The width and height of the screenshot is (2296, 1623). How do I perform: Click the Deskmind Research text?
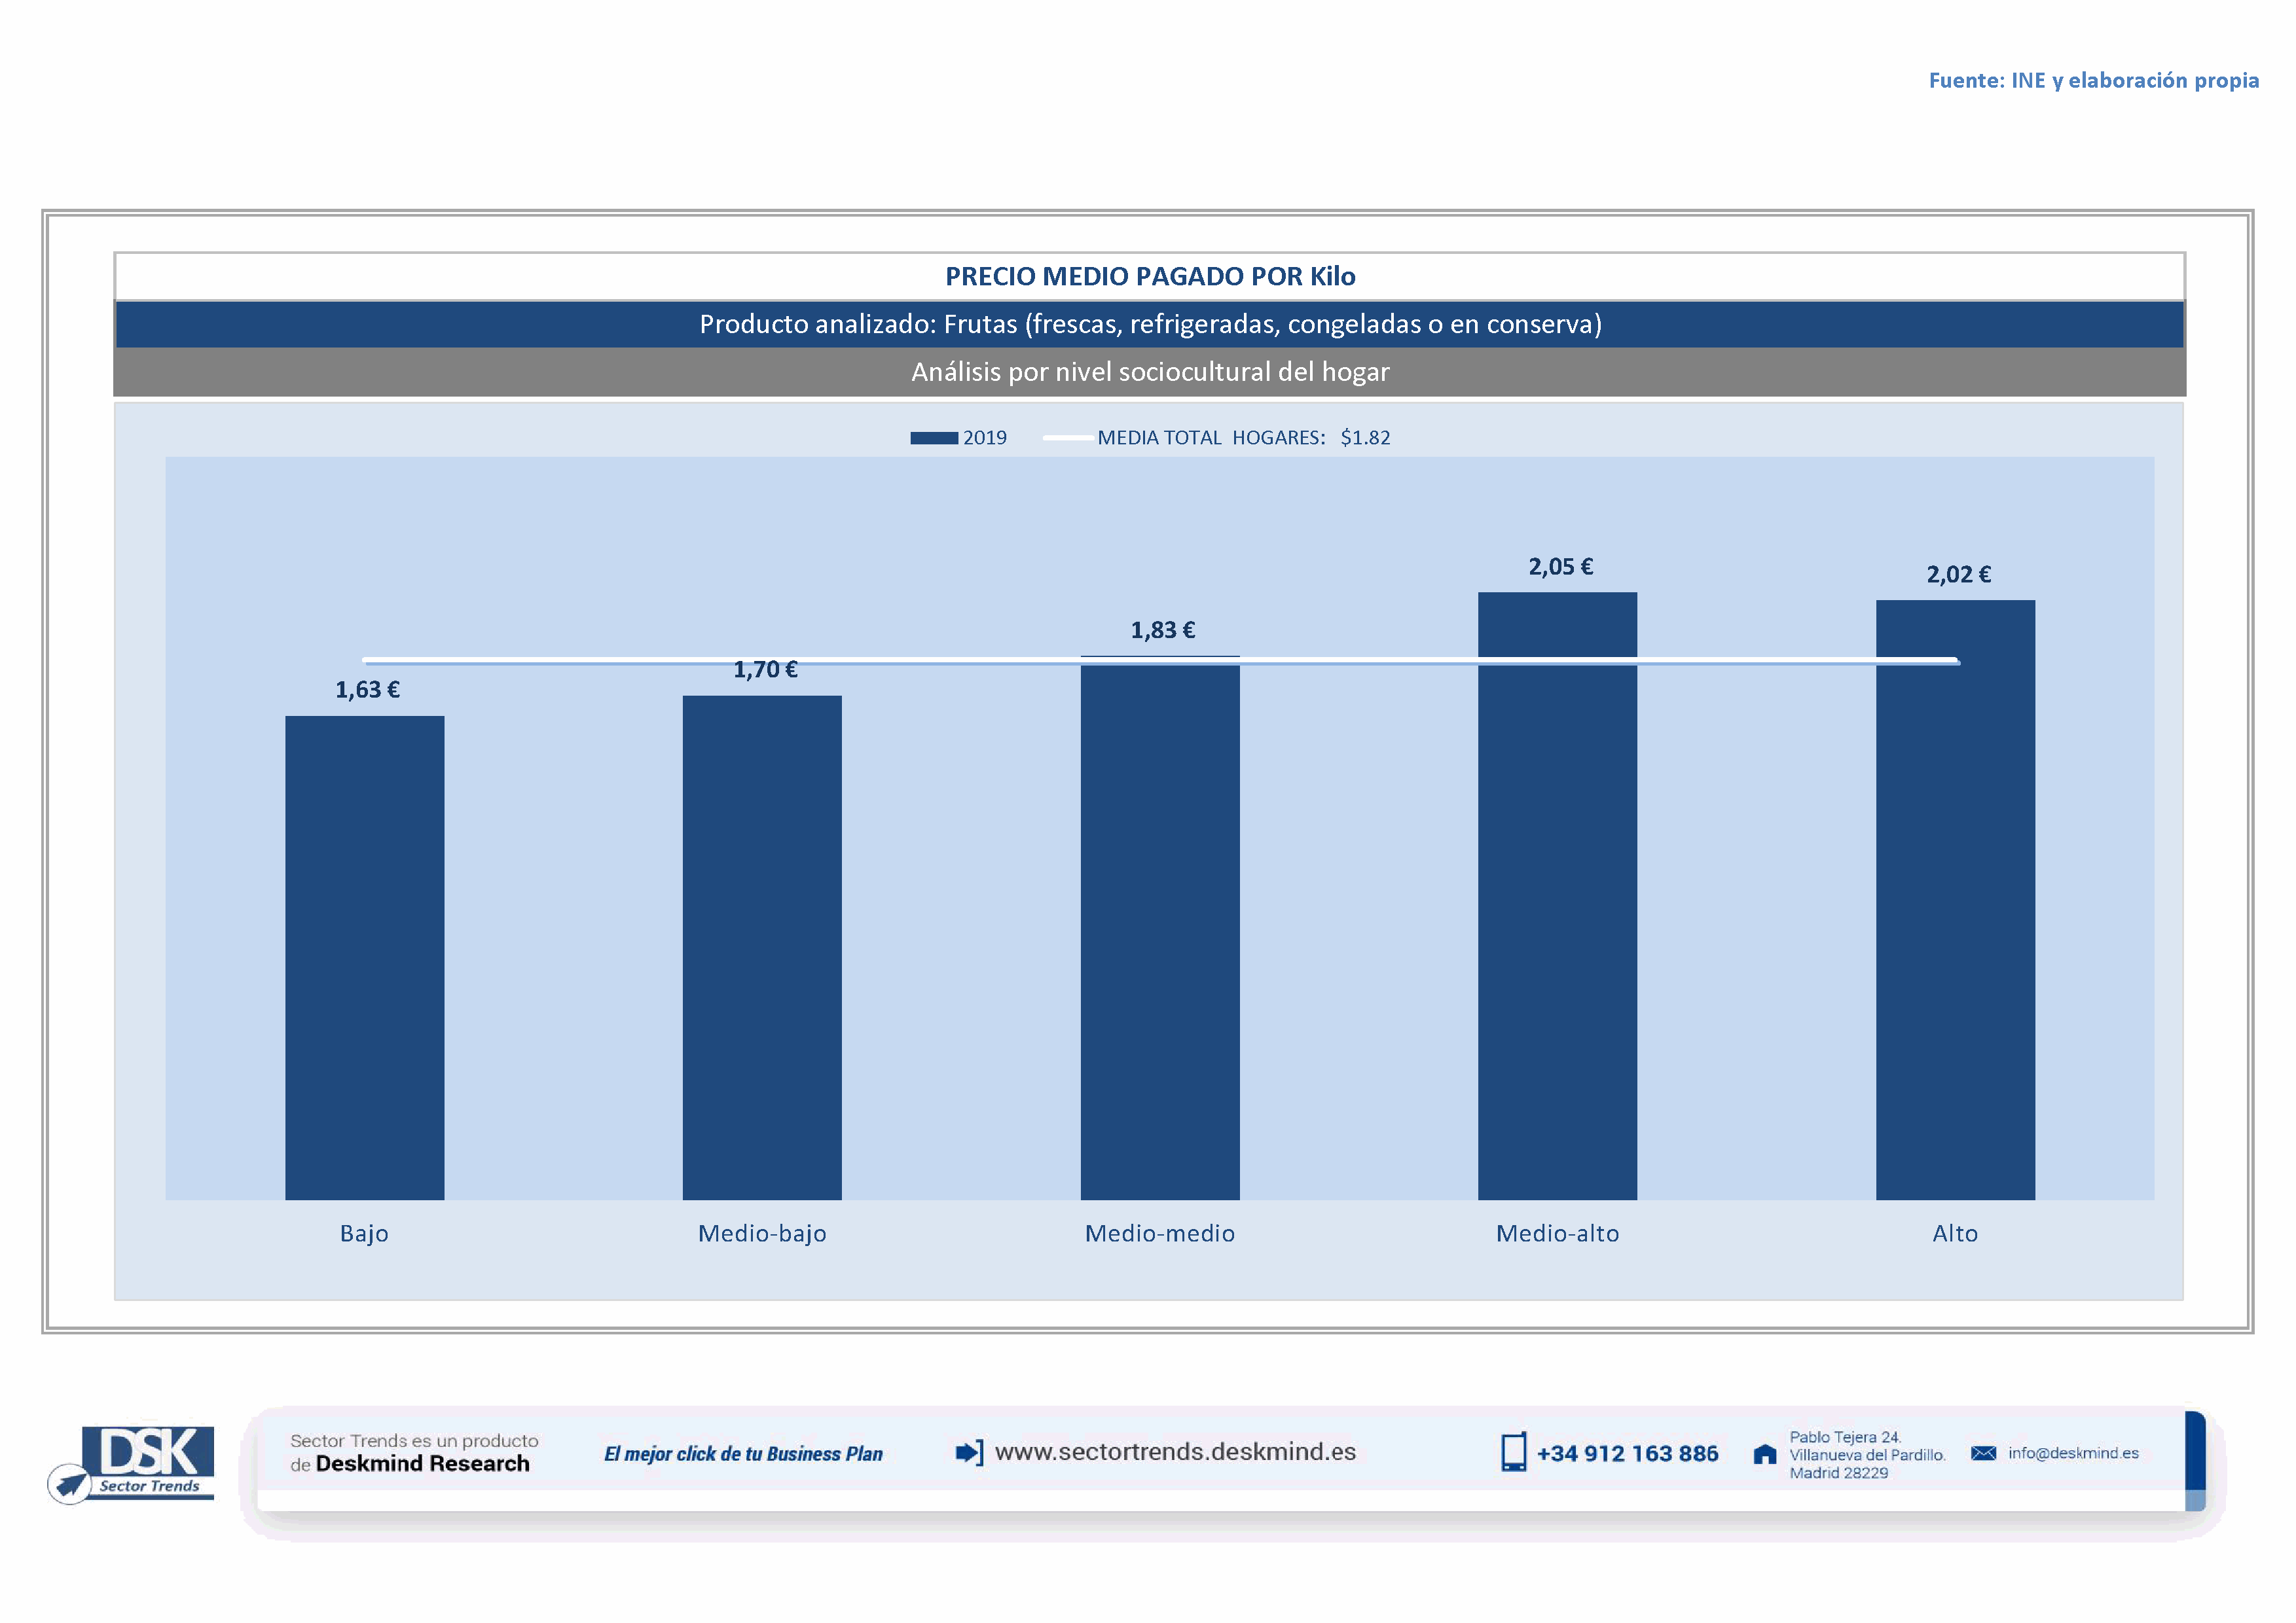coord(422,1464)
